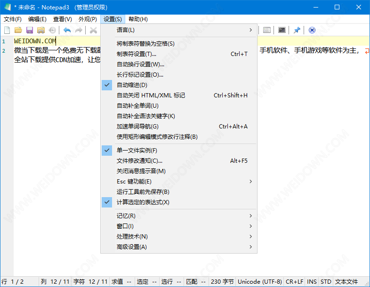Click the black console window toolbar icon
The width and height of the screenshot is (370, 287).
click(282, 30)
